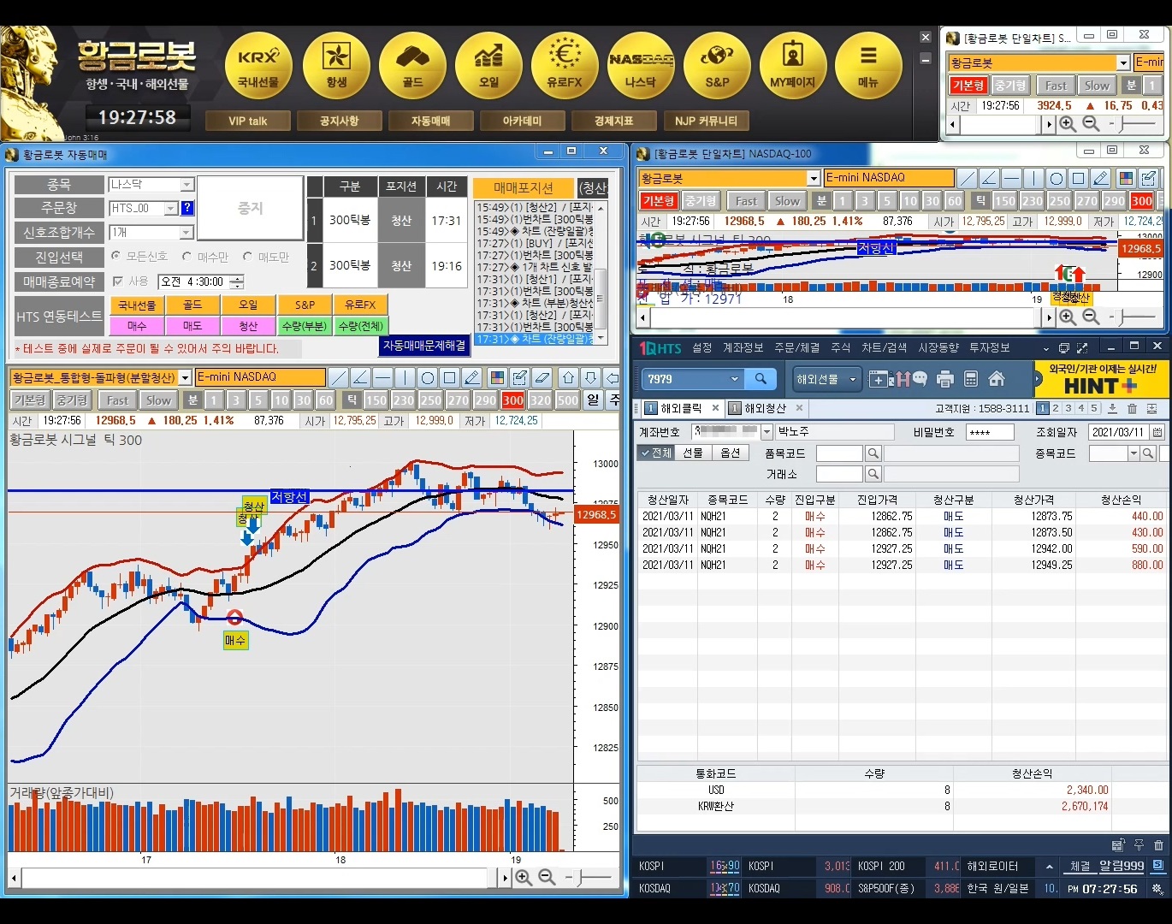Click the pink 매수 test button
The image size is (1172, 924).
[137, 326]
